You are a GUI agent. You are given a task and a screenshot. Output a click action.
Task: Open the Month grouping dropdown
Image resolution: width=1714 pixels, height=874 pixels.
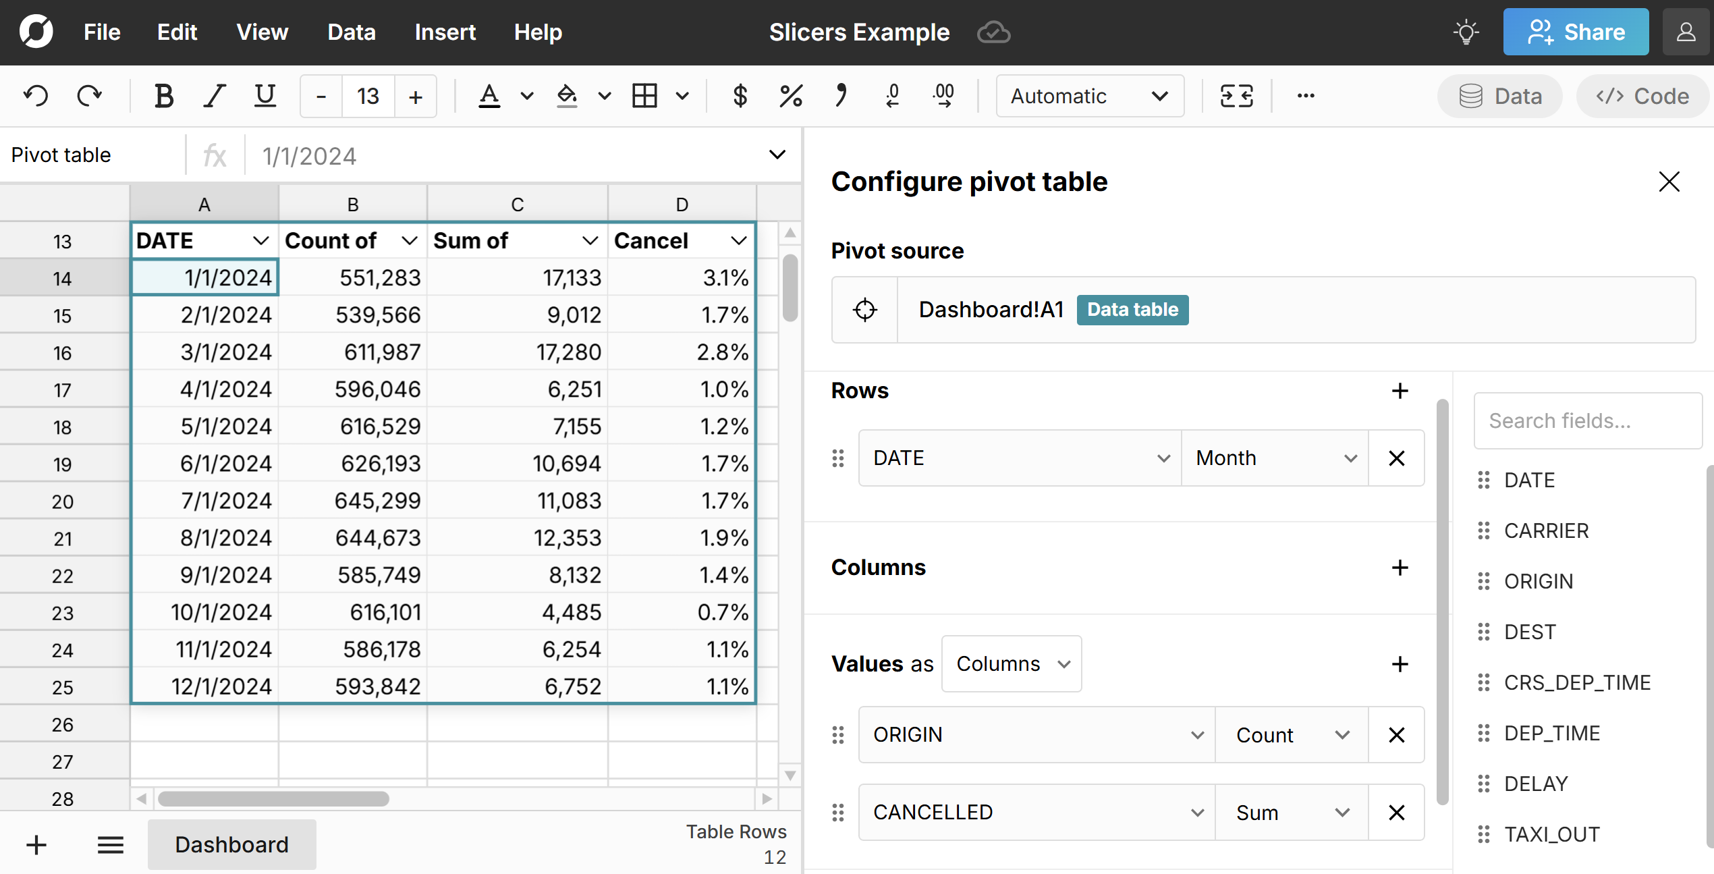pos(1275,458)
